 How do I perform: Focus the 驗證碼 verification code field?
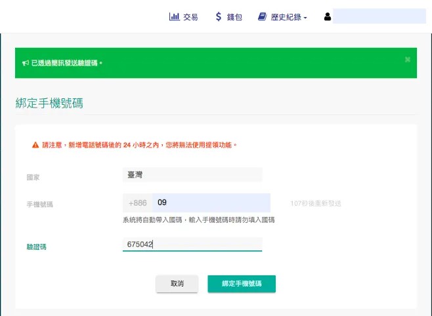[x=192, y=245]
